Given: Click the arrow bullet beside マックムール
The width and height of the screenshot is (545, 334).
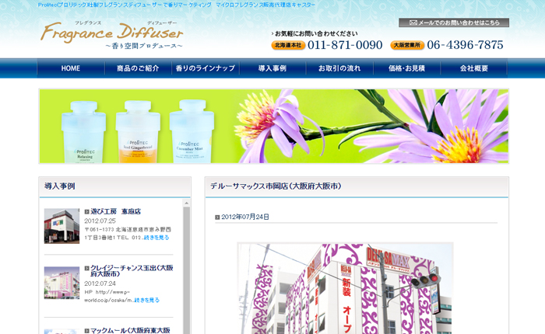Looking at the screenshot, I should point(87,331).
